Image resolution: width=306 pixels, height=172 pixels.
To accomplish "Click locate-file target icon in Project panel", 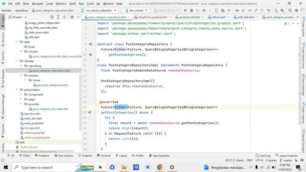I will [x=52, y=17].
